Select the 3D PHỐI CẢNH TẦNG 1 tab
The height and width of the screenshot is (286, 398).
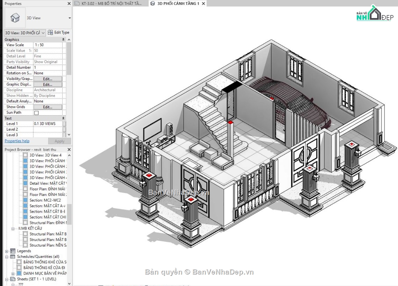178,3
